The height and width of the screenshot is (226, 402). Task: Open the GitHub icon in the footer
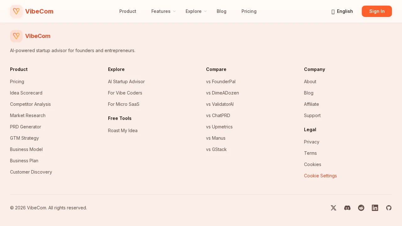click(x=389, y=208)
